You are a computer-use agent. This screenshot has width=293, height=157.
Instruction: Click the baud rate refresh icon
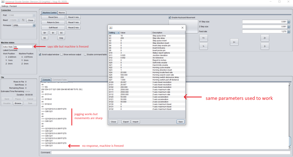tap(23, 20)
